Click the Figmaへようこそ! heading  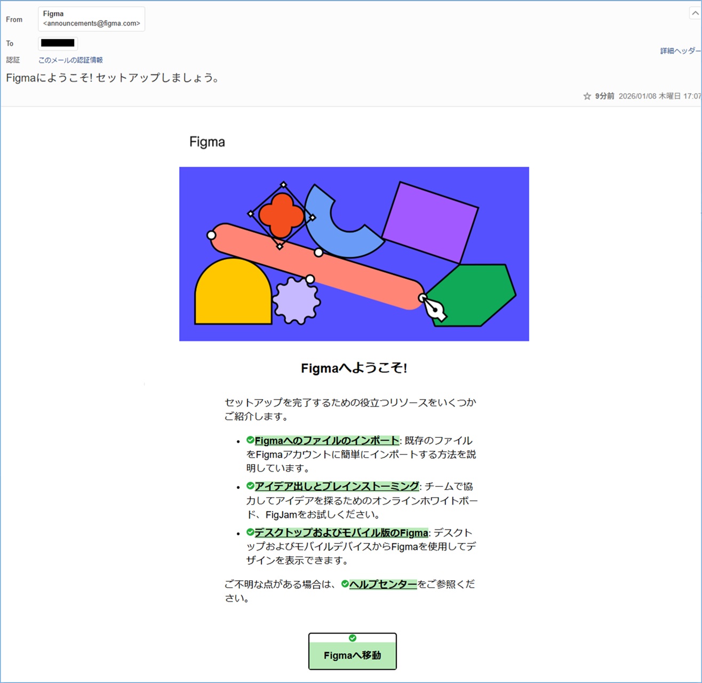click(x=354, y=368)
